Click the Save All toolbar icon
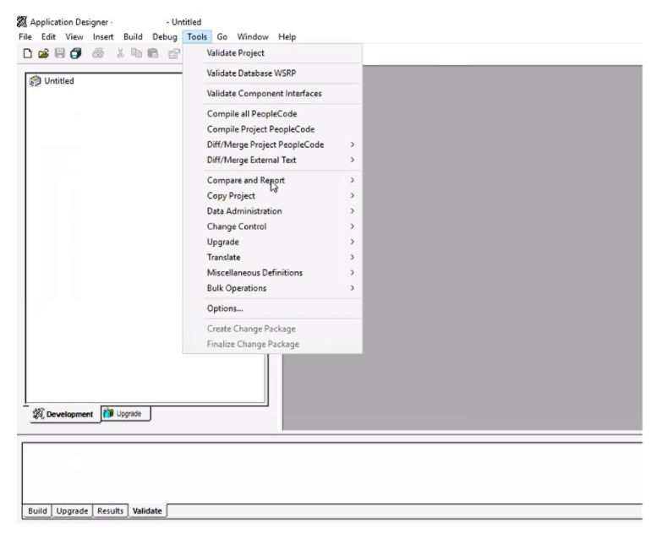The image size is (651, 539). (75, 53)
